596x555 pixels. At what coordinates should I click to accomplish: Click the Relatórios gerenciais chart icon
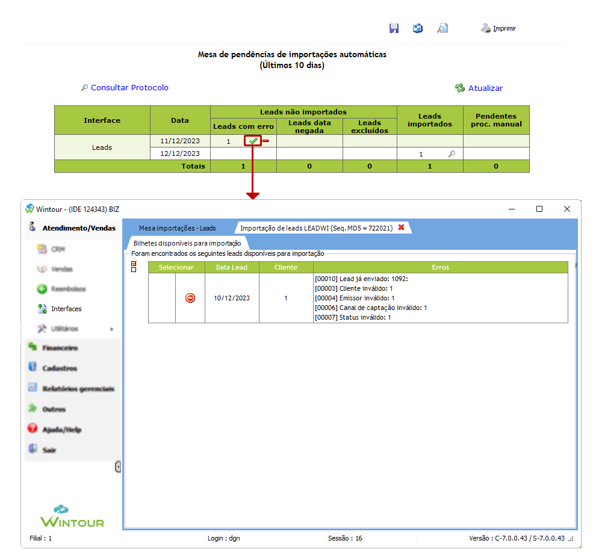[33, 388]
